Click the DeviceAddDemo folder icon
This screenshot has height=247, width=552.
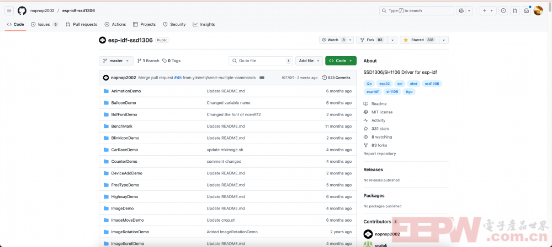pyautogui.click(x=106, y=173)
